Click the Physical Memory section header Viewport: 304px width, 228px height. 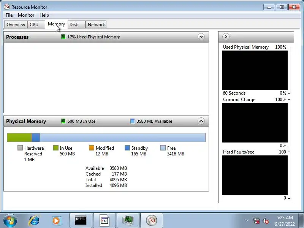click(x=106, y=121)
